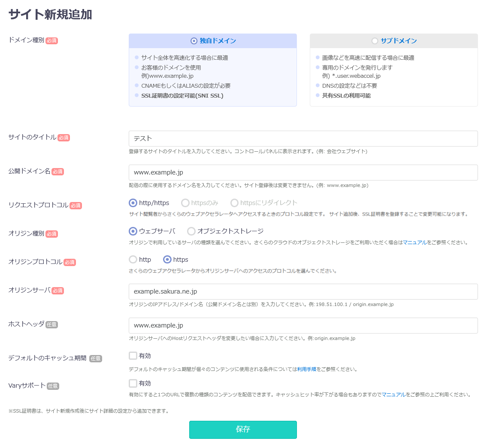Choose オブジェクトストレージ as origin type
The image size is (487, 447).
tap(191, 231)
